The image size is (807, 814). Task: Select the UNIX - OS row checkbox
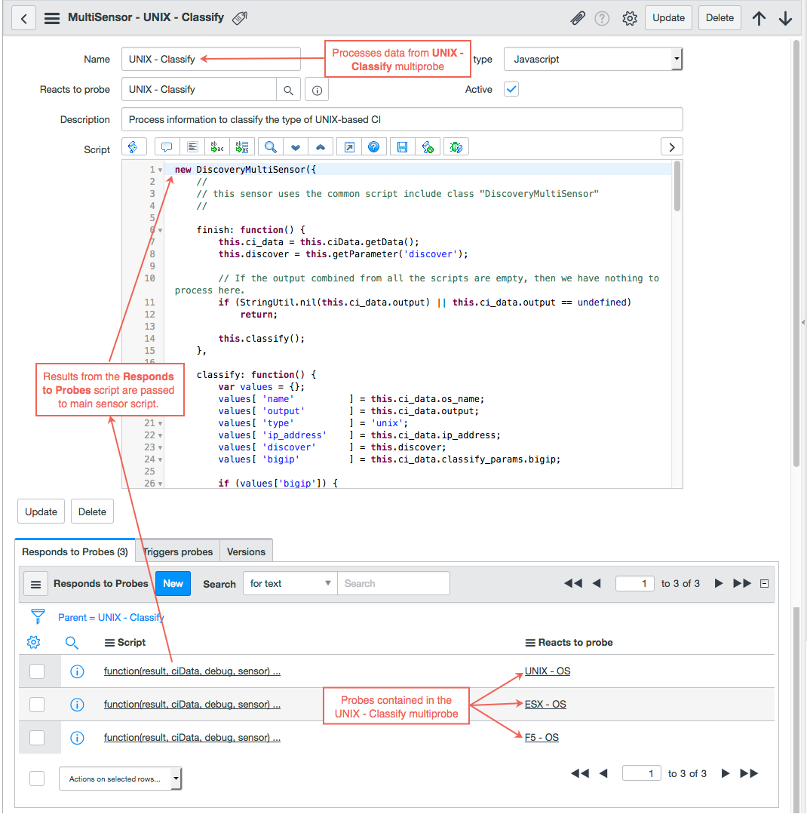[x=37, y=671]
